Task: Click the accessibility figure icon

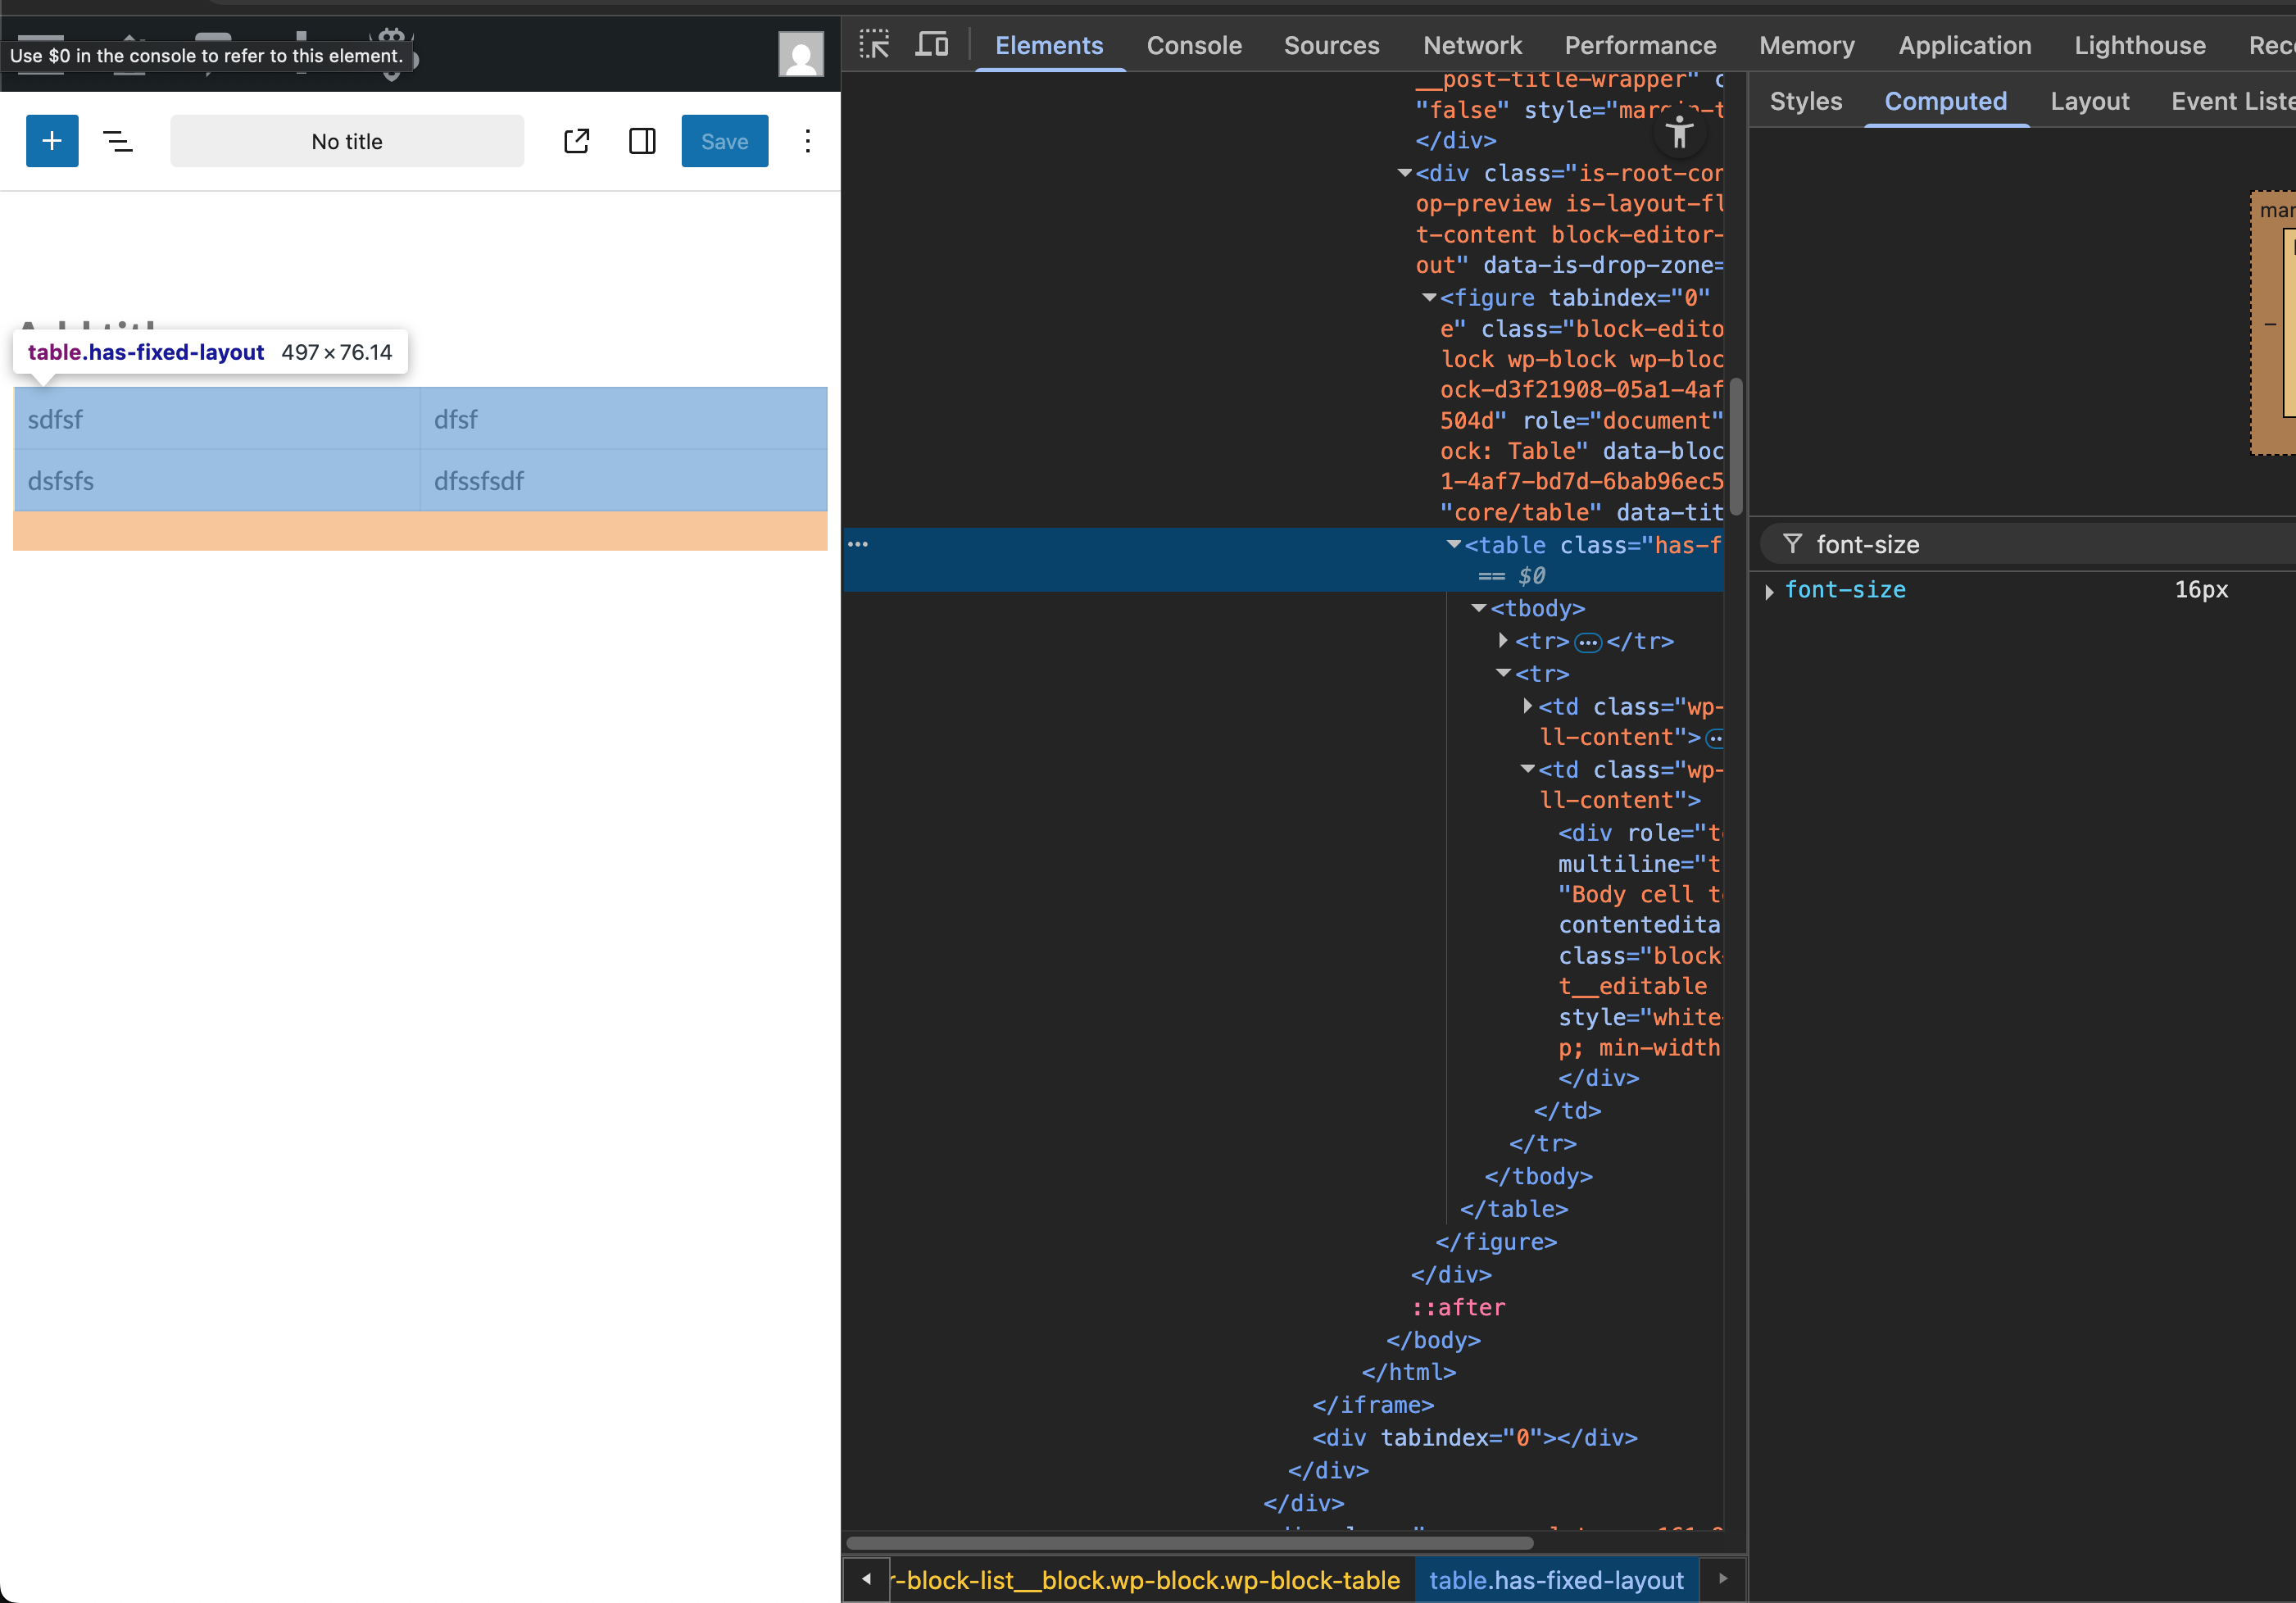Action: tap(1680, 131)
